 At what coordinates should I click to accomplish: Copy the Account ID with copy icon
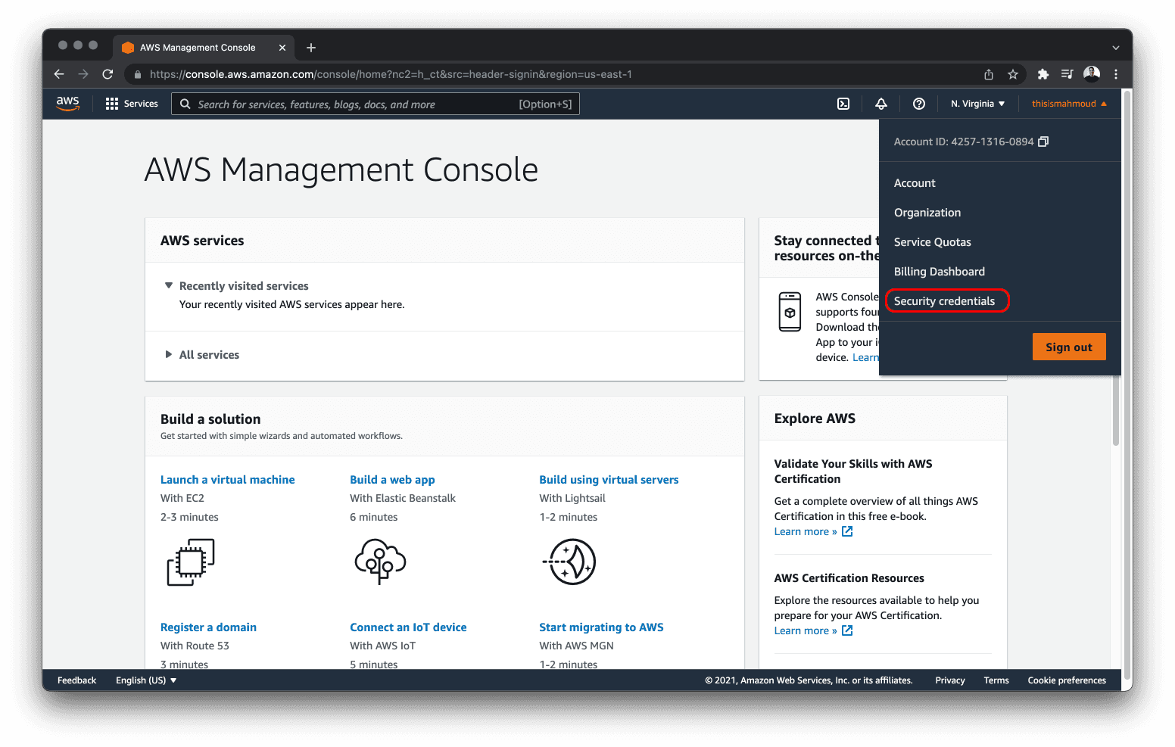1043,142
